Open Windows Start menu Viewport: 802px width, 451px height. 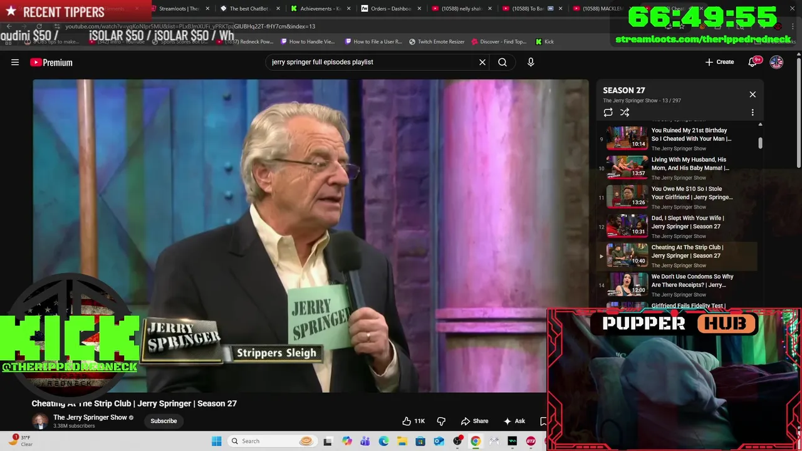(x=216, y=441)
